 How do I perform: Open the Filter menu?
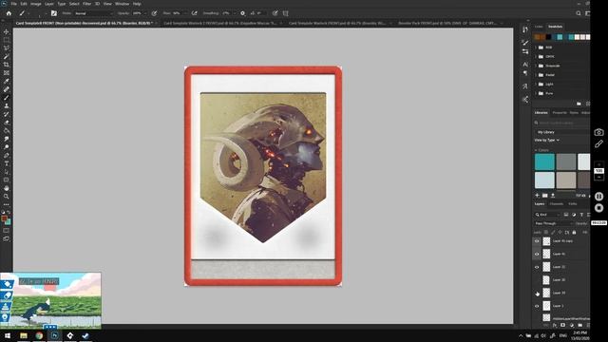click(86, 4)
